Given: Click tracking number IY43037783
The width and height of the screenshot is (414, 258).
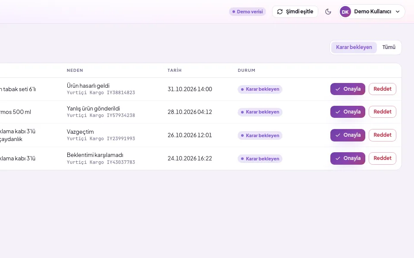Looking at the screenshot, I should pos(121,162).
